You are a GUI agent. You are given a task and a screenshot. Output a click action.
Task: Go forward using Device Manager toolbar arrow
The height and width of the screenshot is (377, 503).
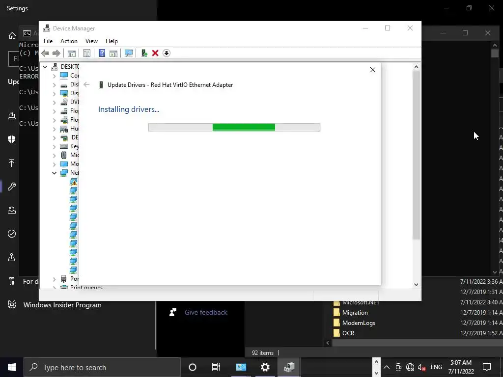(x=56, y=53)
